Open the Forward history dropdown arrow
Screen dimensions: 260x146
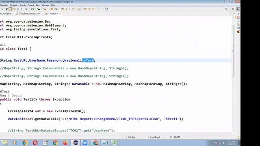102,9
